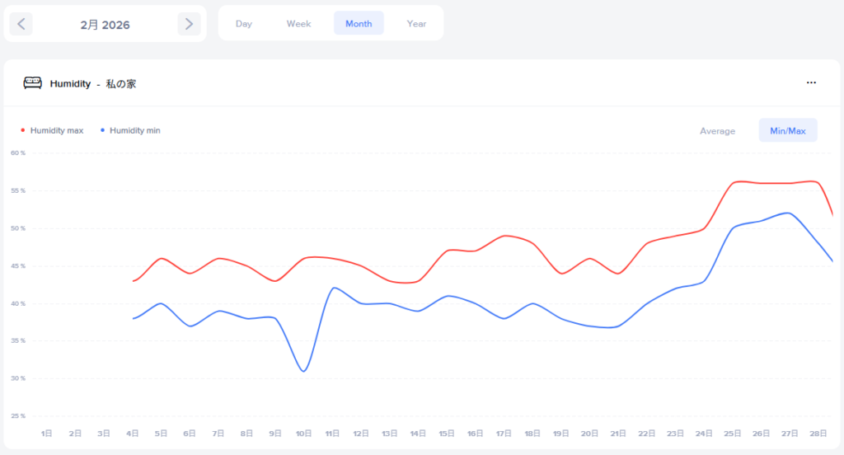Click the 10日 marker on x-axis

tap(304, 433)
